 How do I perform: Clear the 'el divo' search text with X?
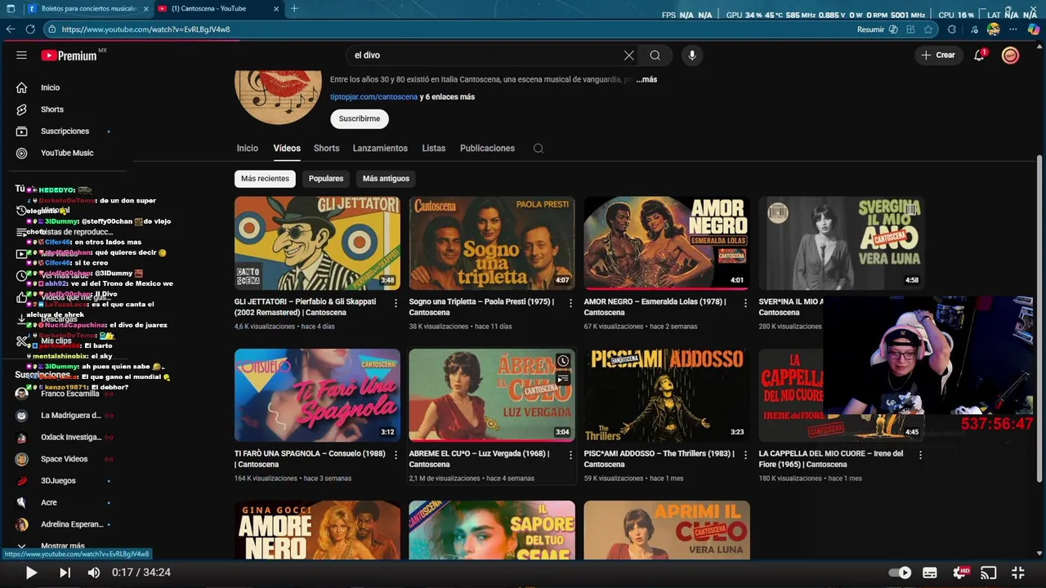point(628,56)
